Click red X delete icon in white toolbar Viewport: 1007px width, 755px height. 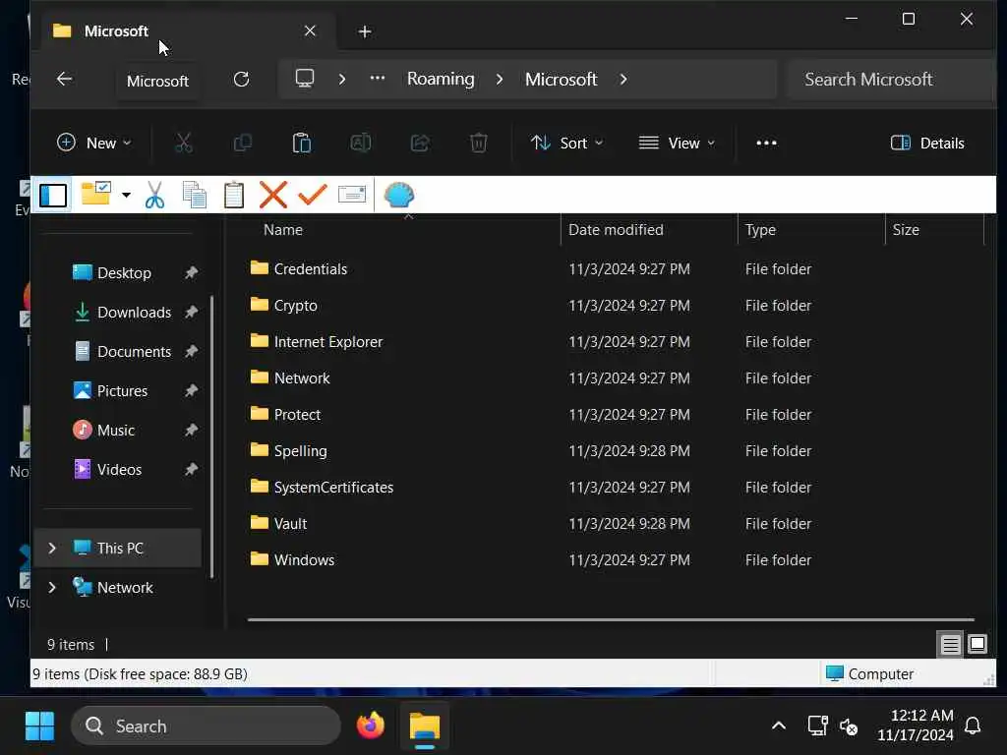[x=273, y=195]
